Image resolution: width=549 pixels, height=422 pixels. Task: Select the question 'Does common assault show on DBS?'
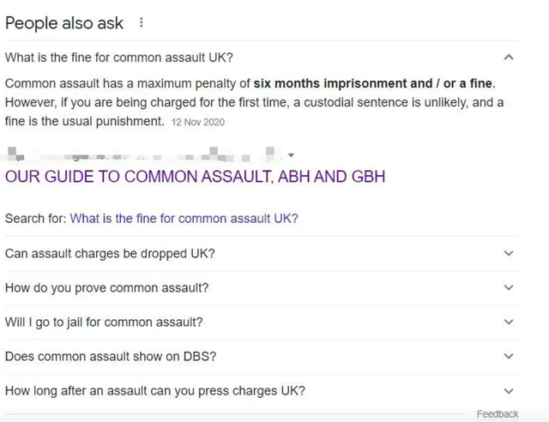click(108, 356)
